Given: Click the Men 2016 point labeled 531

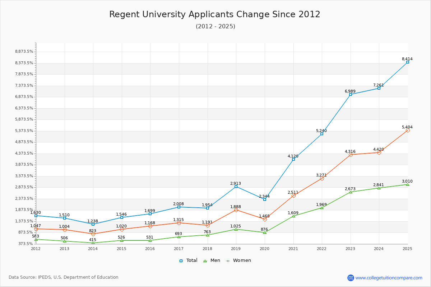Looking at the screenshot, I should [150, 240].
